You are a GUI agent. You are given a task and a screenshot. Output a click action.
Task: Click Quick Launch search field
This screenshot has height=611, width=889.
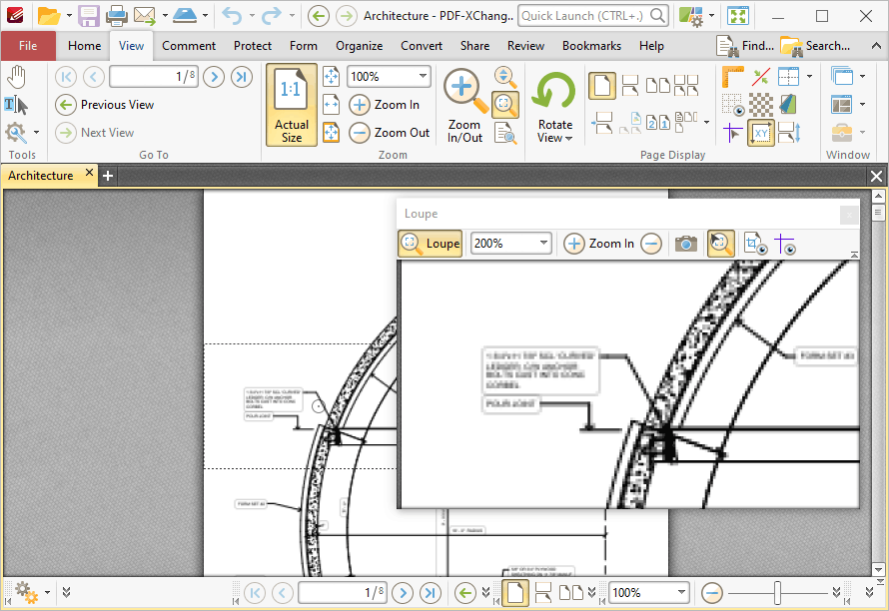point(593,16)
